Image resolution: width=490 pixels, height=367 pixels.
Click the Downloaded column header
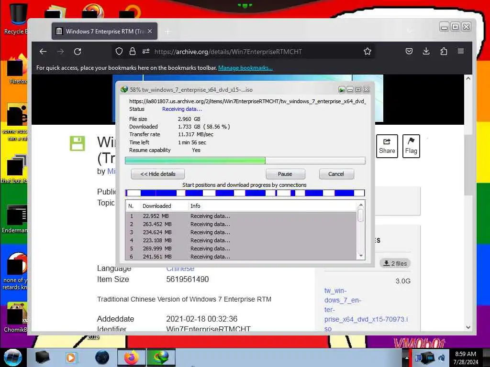coord(164,206)
